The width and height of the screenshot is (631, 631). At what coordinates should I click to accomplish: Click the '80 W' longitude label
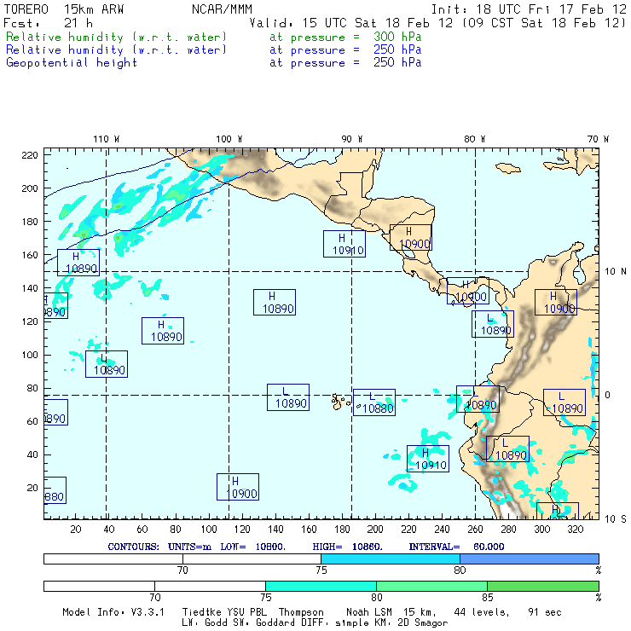[474, 139]
